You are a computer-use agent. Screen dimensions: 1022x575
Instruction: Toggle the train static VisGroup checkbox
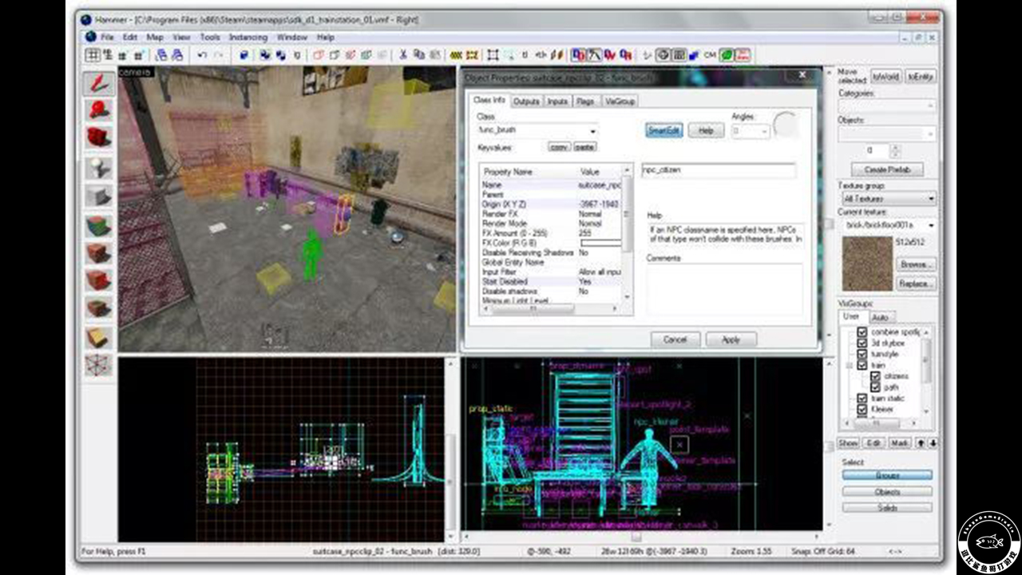862,399
